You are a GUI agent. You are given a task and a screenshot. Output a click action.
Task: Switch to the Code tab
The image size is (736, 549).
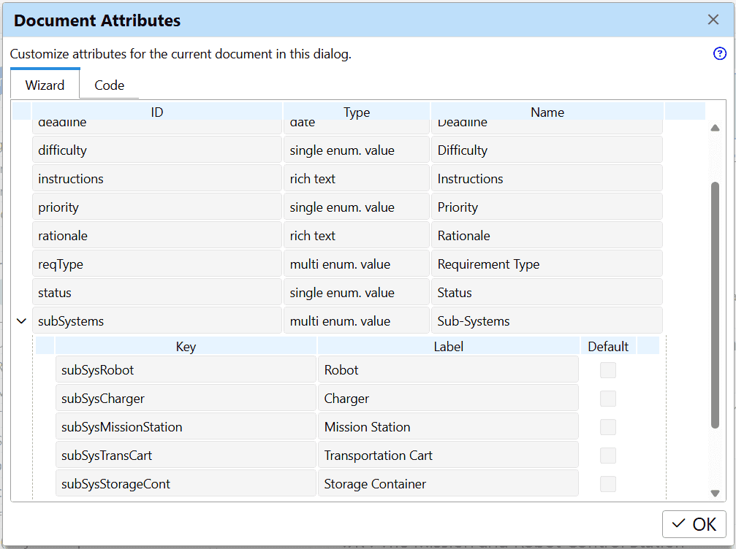pyautogui.click(x=108, y=85)
